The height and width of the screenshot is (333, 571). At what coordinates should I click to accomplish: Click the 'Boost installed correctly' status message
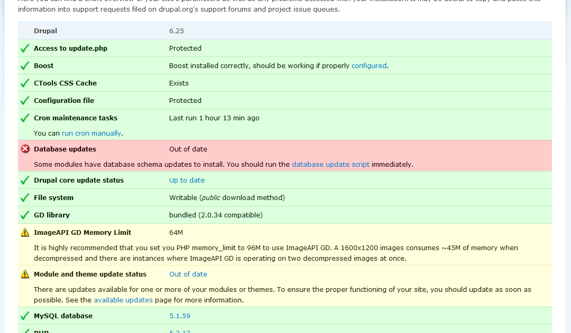(279, 66)
